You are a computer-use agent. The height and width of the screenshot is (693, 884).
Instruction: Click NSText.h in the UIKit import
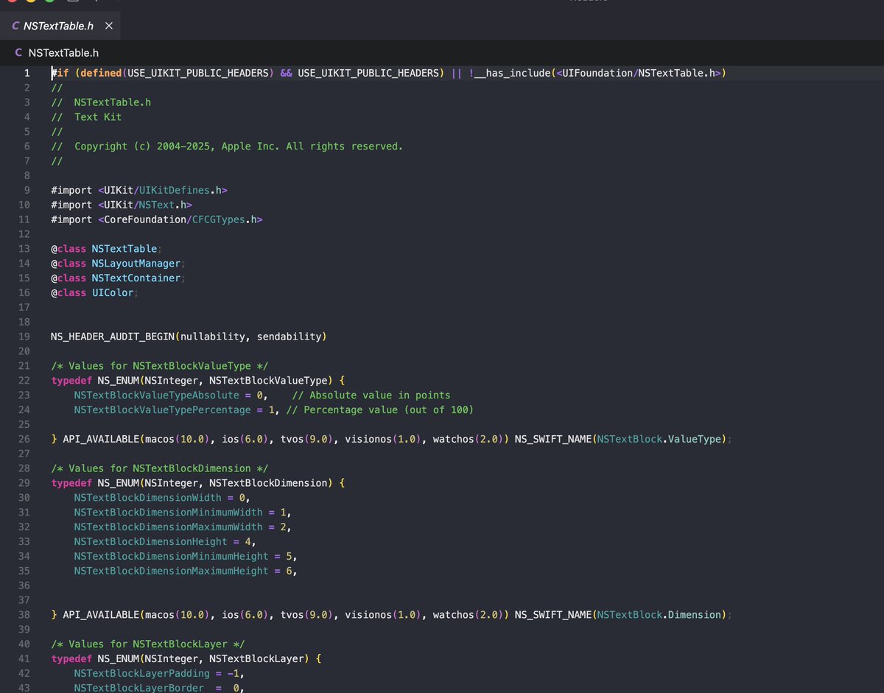[162, 205]
